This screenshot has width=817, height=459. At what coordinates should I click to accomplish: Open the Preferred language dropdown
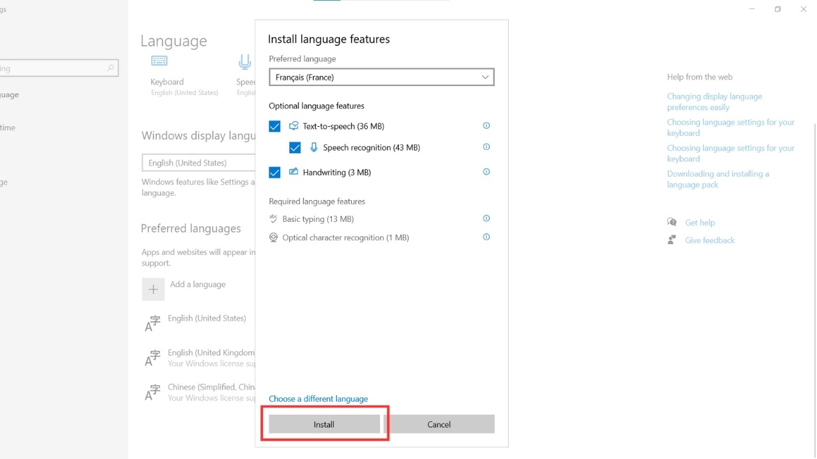382,77
